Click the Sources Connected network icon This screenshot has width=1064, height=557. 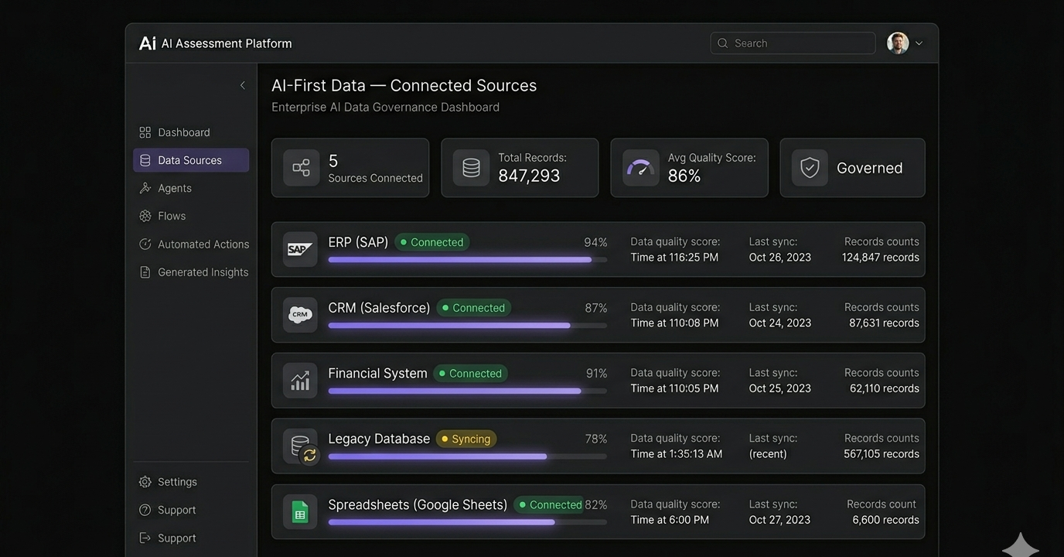(x=301, y=168)
